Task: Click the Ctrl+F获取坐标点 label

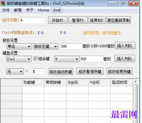Action: 18,33
